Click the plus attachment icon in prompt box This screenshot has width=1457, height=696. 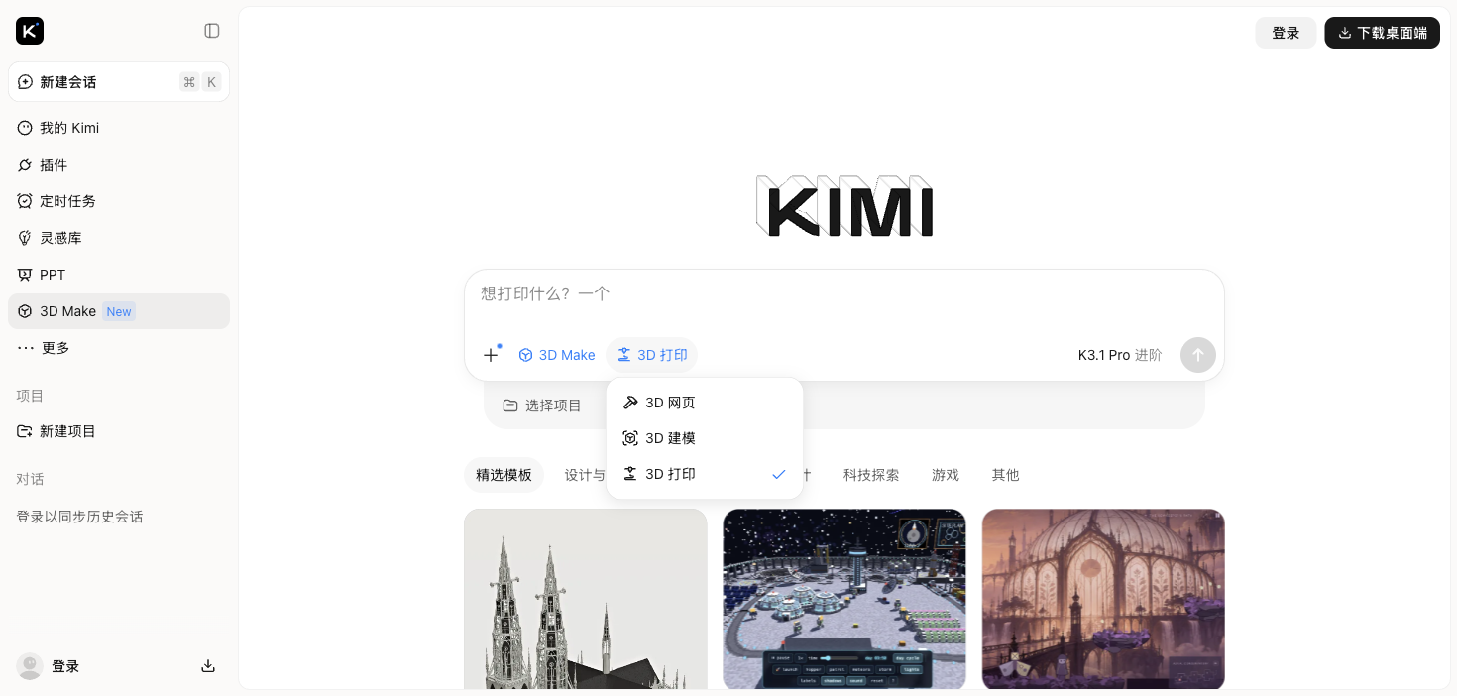coord(491,355)
